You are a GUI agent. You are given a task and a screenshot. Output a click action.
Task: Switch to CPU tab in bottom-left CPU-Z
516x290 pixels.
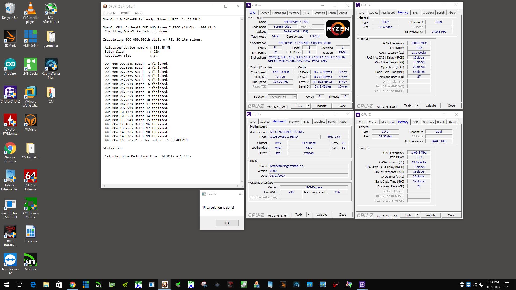[x=253, y=122]
